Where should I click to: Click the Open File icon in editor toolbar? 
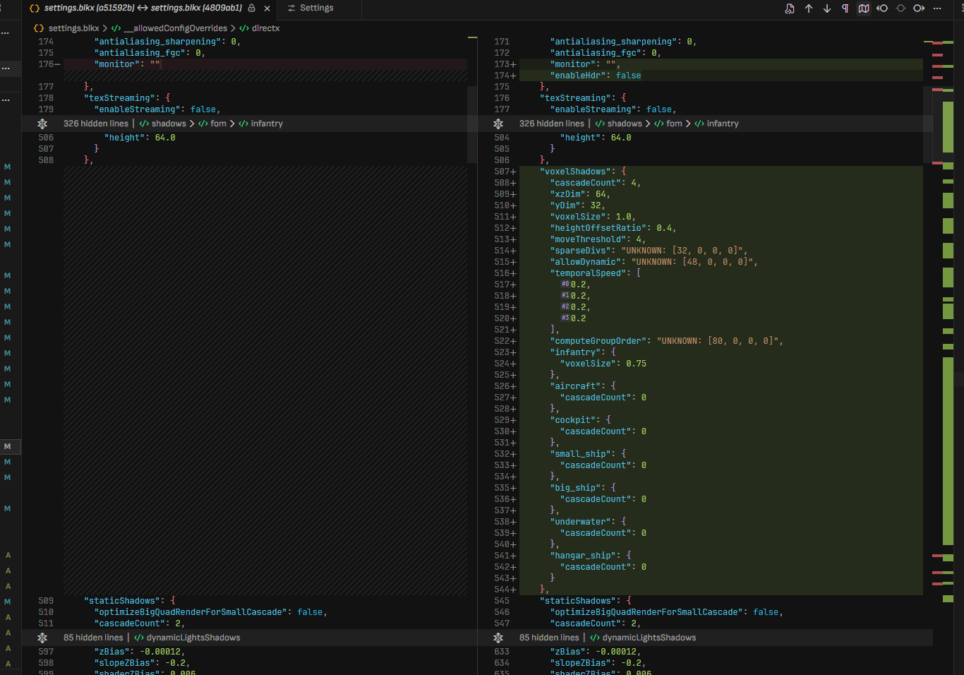790,8
